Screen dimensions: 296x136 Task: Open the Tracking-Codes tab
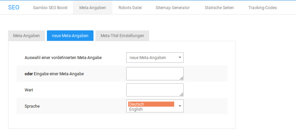click(262, 8)
